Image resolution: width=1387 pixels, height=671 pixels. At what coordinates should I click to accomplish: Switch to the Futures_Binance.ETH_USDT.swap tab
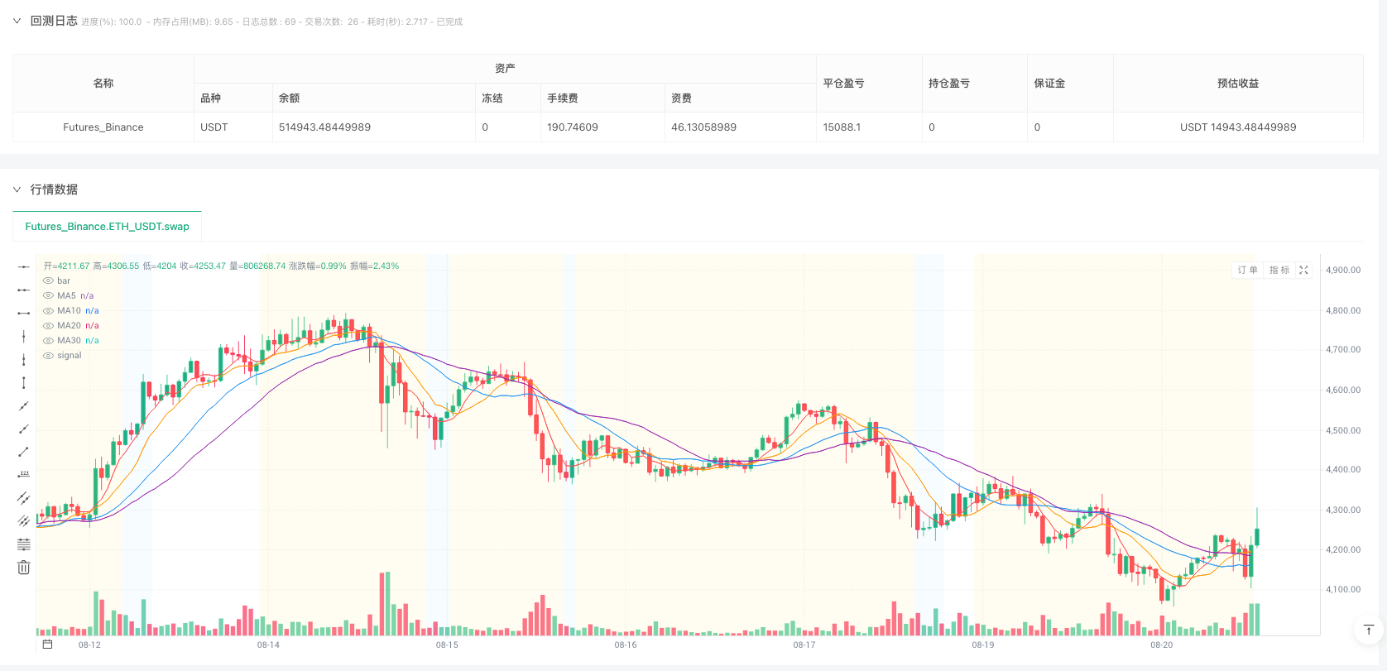click(107, 226)
